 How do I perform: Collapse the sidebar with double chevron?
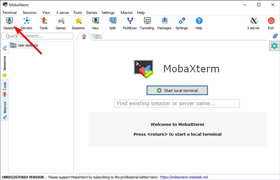point(5,48)
